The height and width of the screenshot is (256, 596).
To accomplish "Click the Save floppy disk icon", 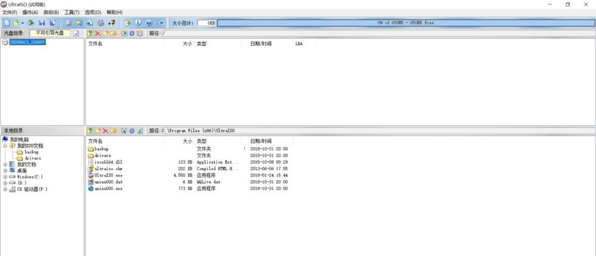I will (x=42, y=23).
